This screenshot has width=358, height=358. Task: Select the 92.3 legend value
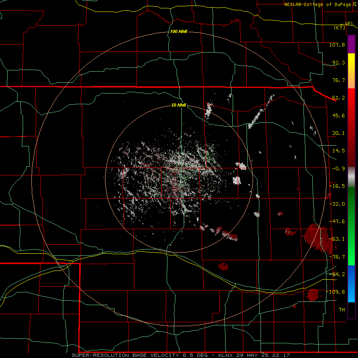click(339, 62)
